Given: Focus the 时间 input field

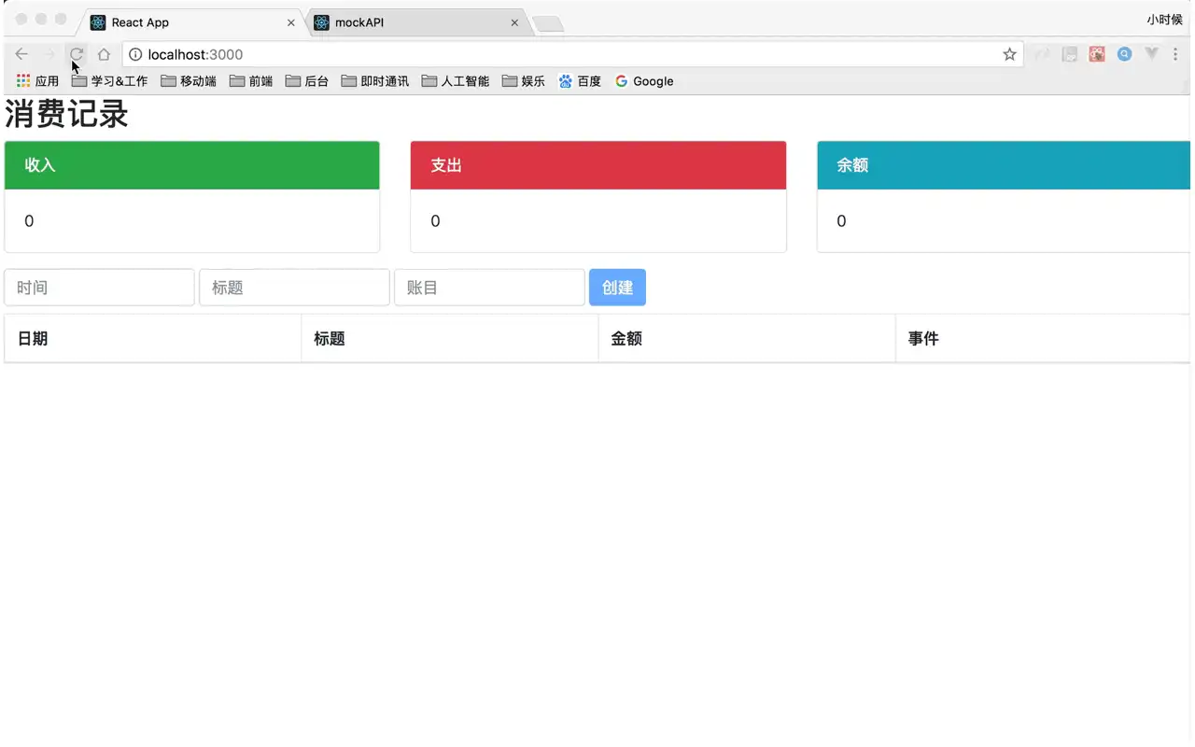Looking at the screenshot, I should coord(99,288).
